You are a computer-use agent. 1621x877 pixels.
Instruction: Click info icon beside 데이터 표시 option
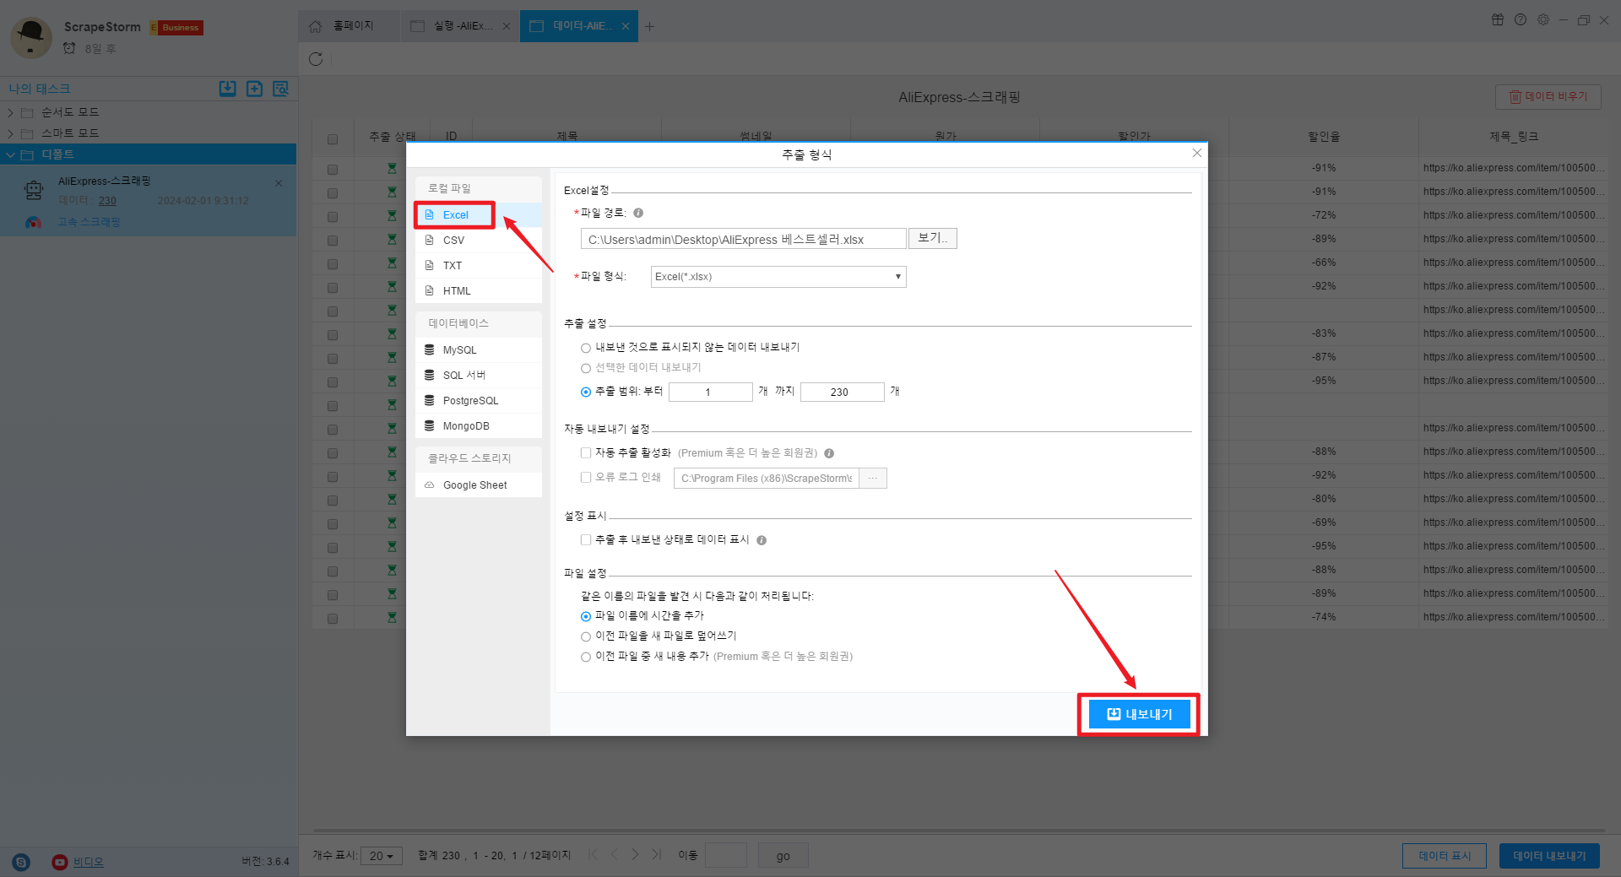pos(762,540)
